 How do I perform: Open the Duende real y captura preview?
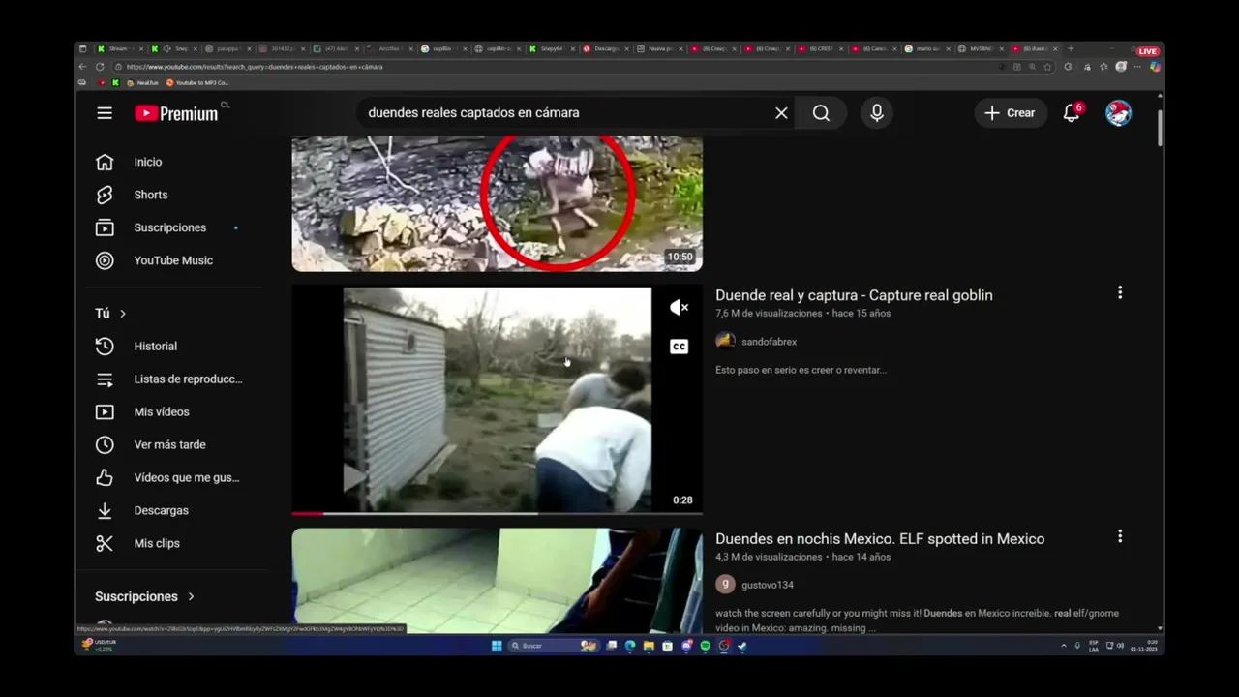497,399
